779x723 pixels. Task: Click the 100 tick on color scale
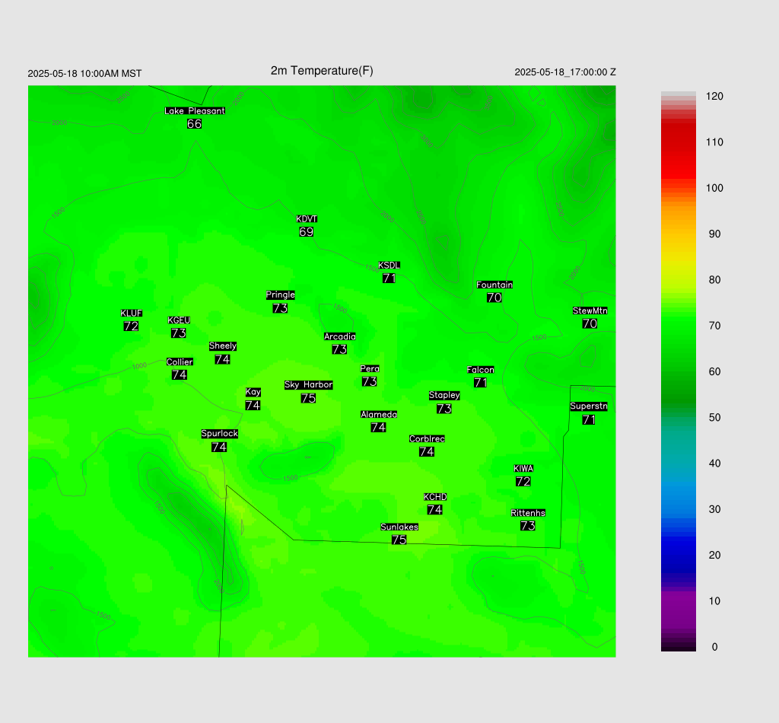pyautogui.click(x=714, y=188)
